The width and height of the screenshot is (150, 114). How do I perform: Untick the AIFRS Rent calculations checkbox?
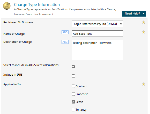click(x=73, y=66)
